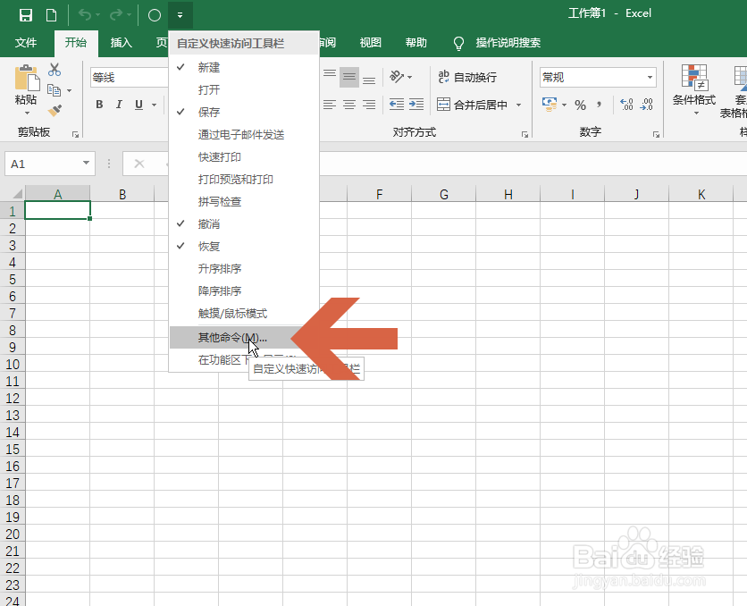This screenshot has height=606, width=747.
Task: Uncheck 撤消 in customize menu
Action: 244,224
